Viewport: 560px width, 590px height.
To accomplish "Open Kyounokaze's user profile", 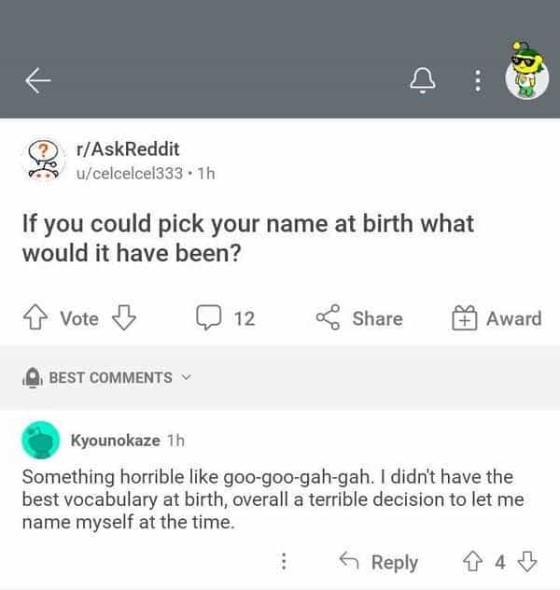I will point(115,440).
